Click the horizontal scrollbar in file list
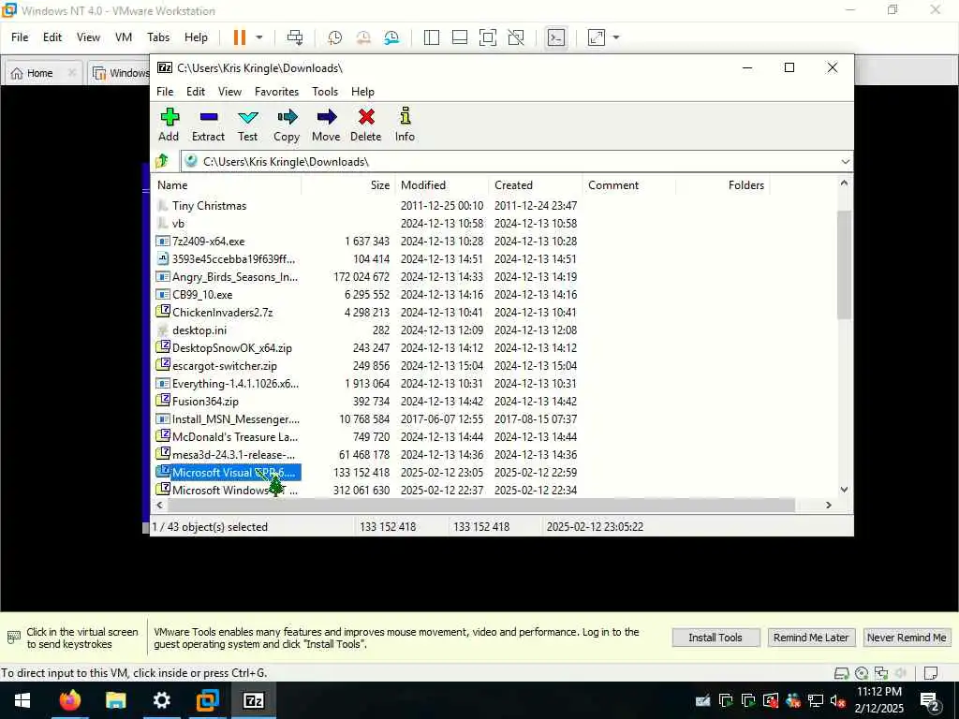The image size is (959, 719). click(480, 505)
